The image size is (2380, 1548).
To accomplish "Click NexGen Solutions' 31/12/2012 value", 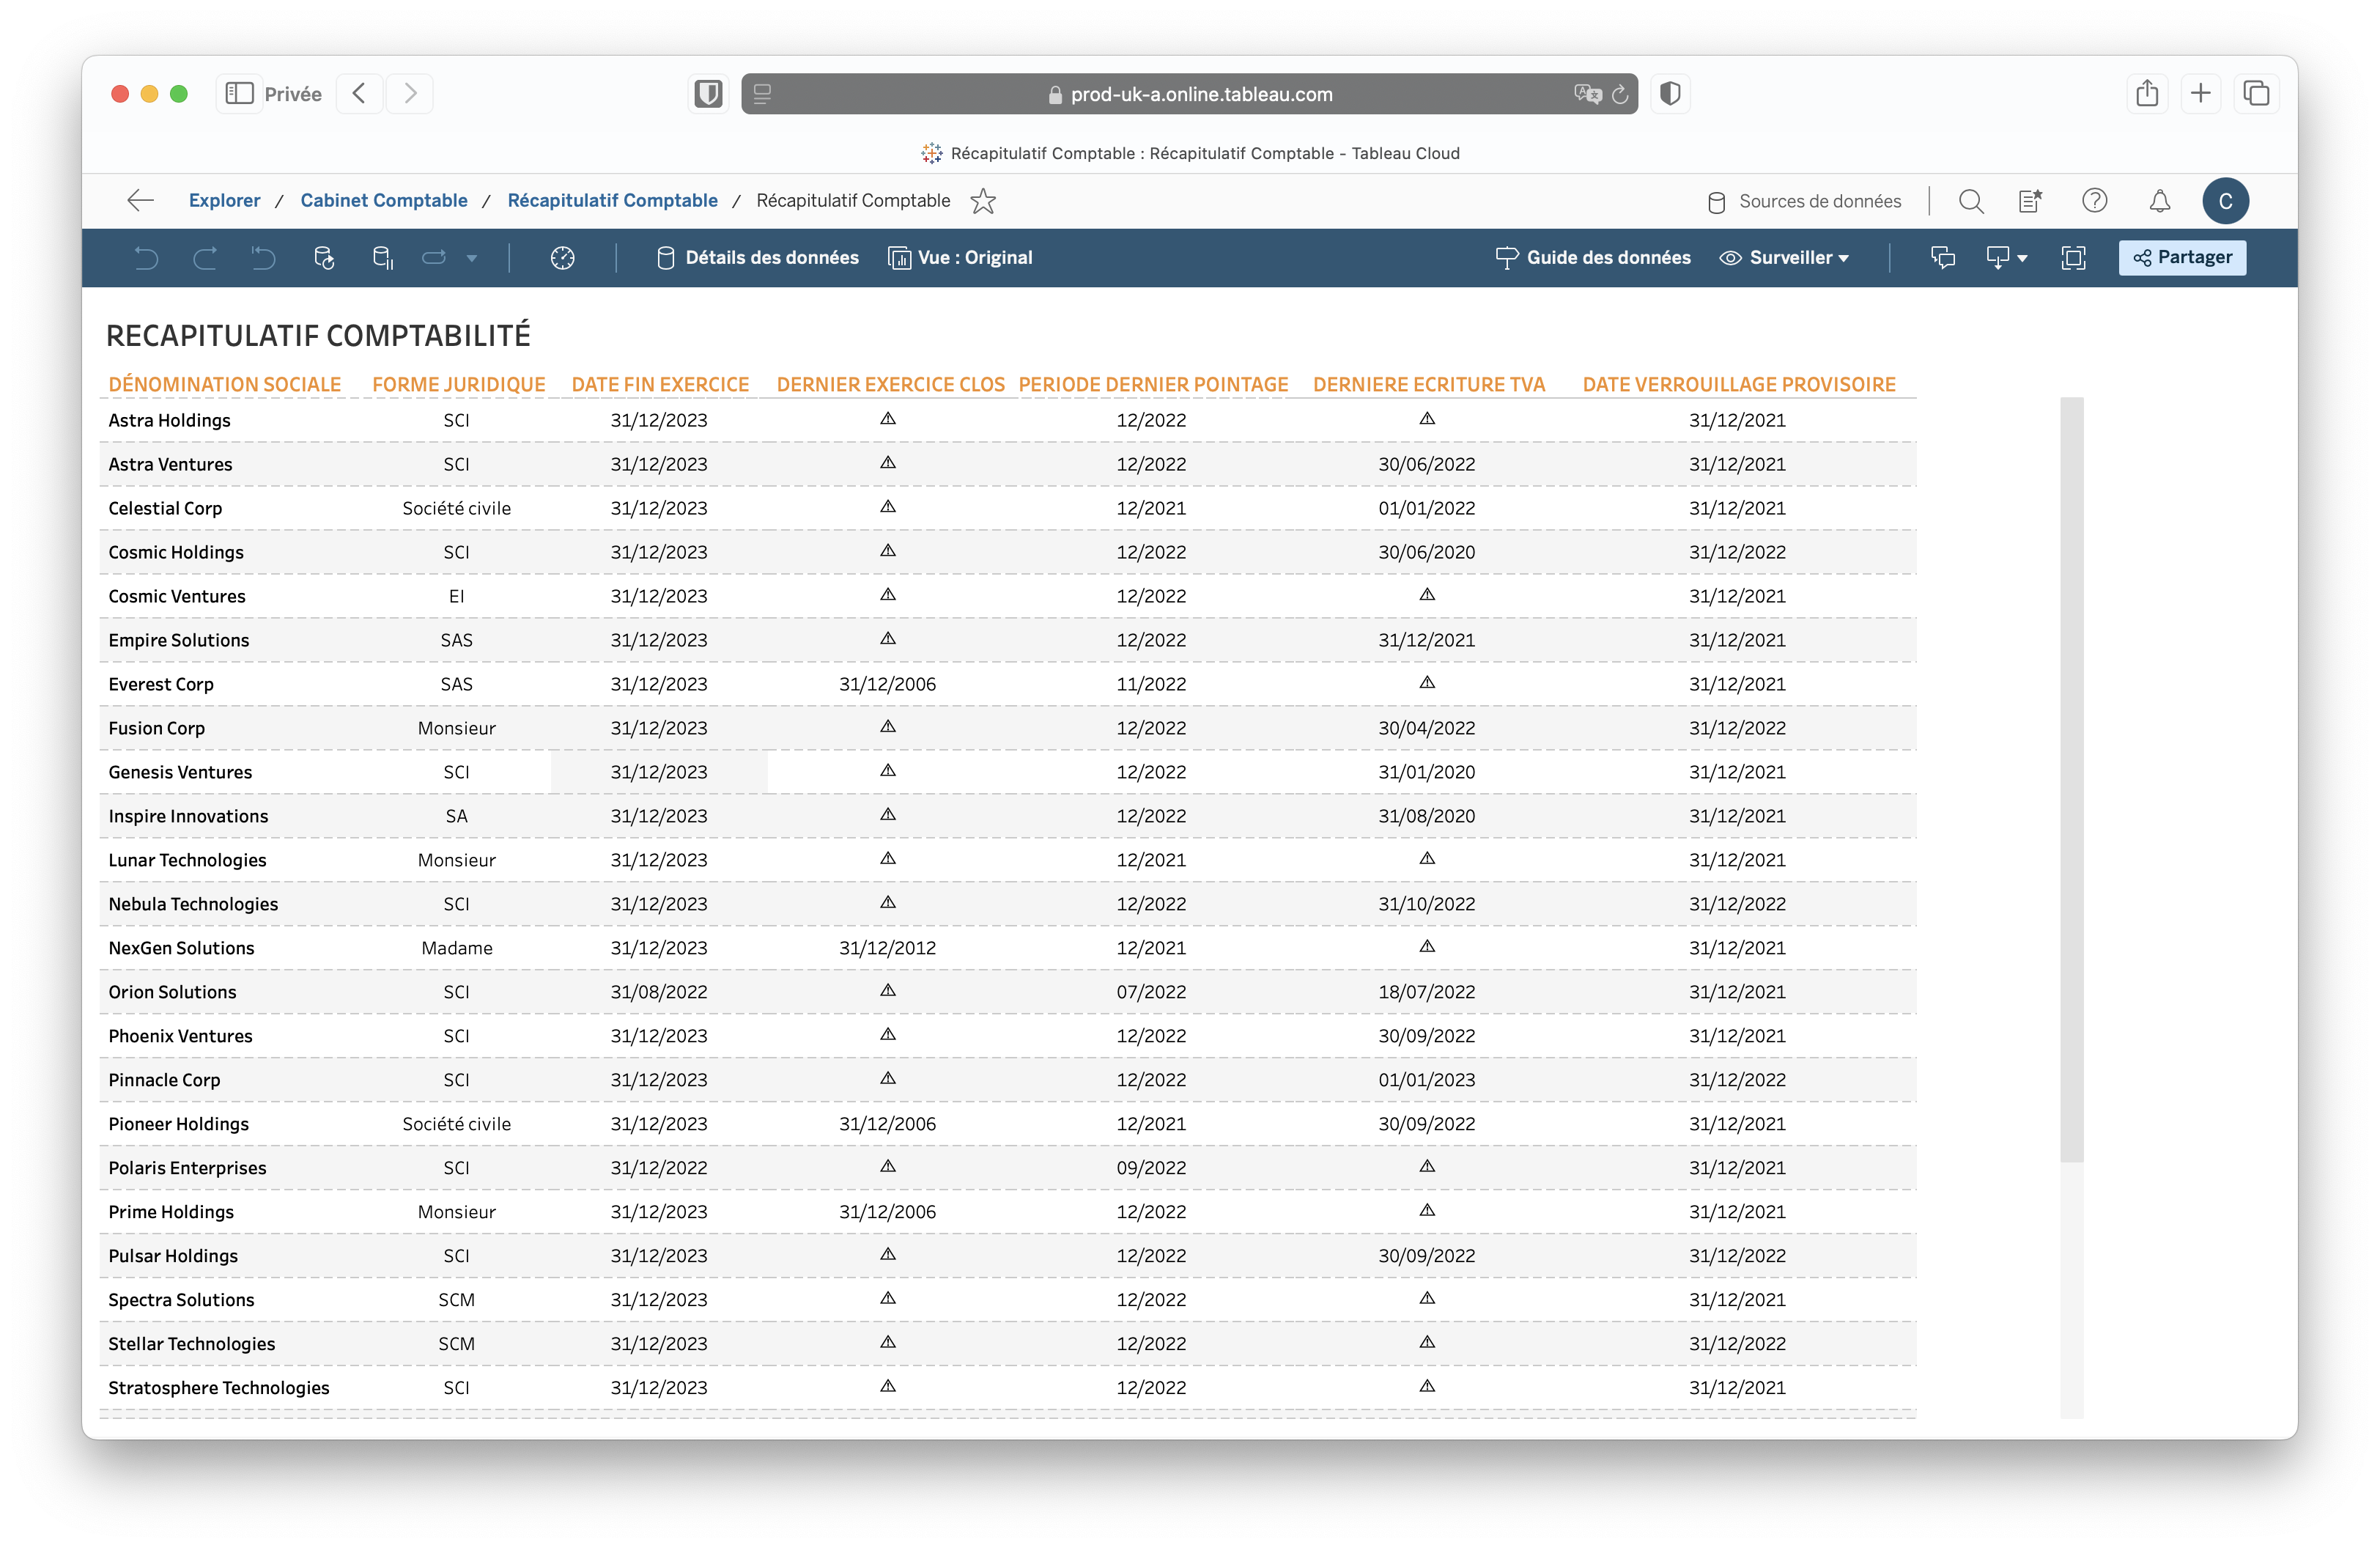I will click(887, 949).
